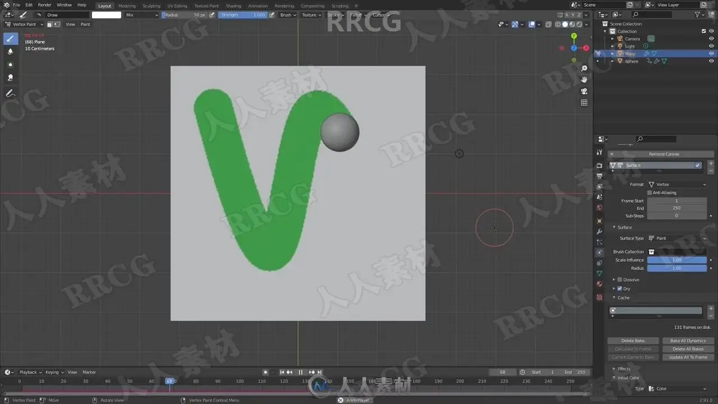Switch to the Sculpting workspace tab

tap(151, 6)
